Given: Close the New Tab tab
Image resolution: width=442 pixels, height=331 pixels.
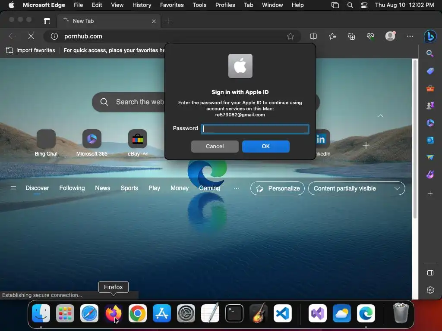Looking at the screenshot, I should click(x=154, y=21).
